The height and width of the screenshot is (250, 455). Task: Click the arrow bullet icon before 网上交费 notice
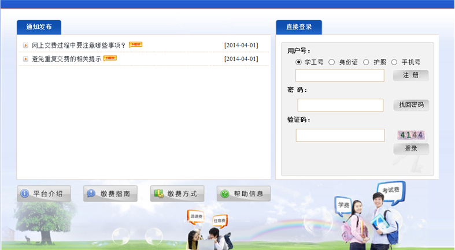pos(25,45)
